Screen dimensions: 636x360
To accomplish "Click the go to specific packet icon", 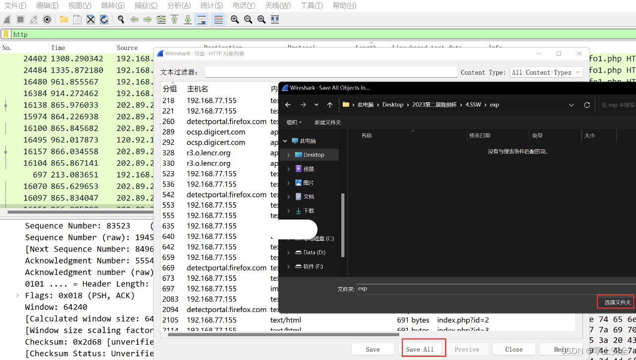I will coord(161,20).
